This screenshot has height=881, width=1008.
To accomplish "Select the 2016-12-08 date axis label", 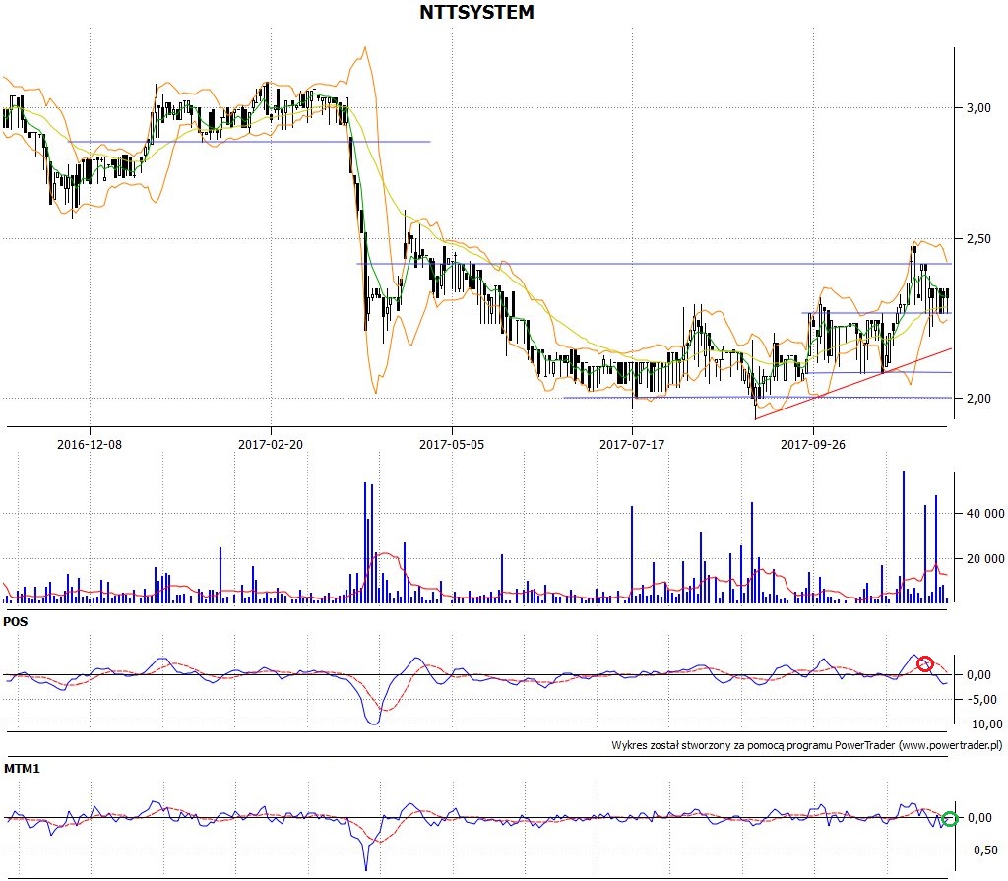I will click(90, 444).
